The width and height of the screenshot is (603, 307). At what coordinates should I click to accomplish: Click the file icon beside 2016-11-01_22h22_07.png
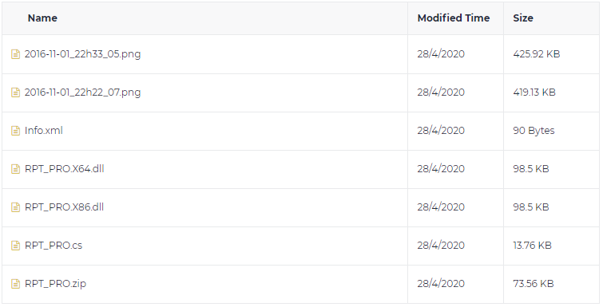coord(15,92)
